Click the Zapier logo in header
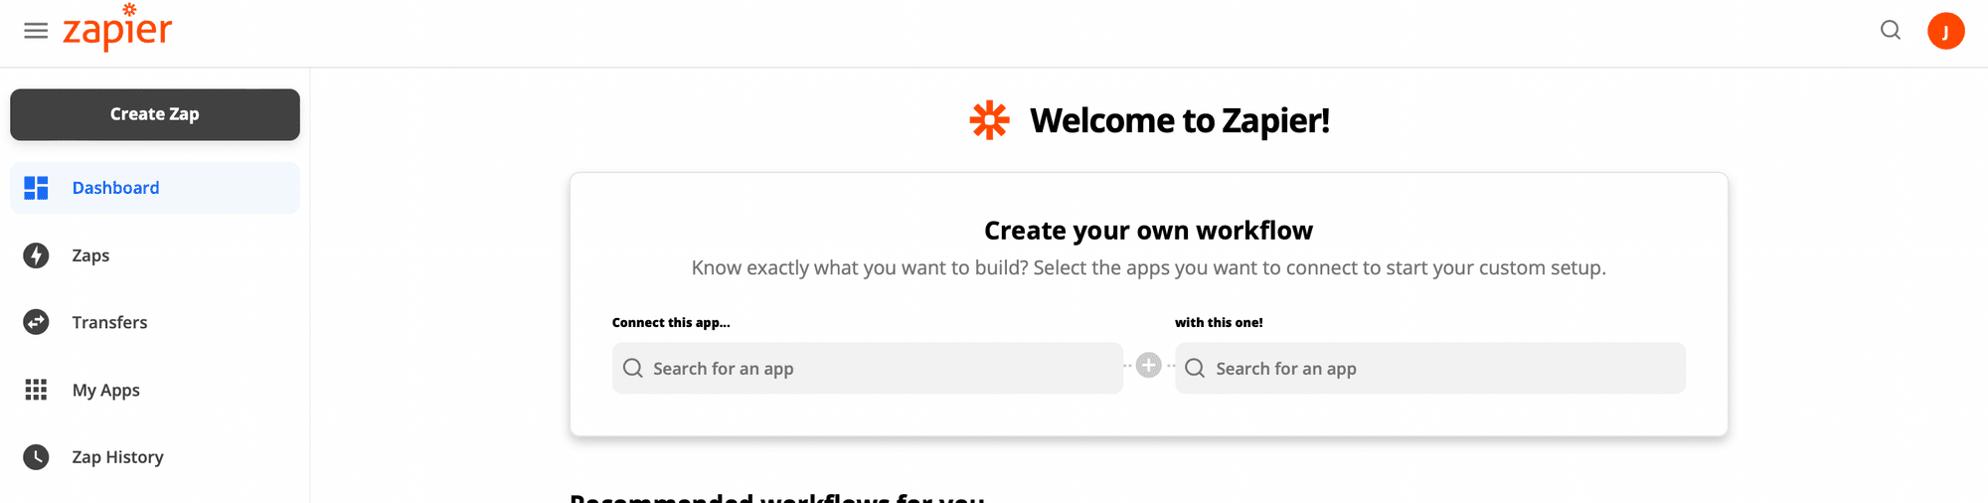The height and width of the screenshot is (503, 1988). 117,30
